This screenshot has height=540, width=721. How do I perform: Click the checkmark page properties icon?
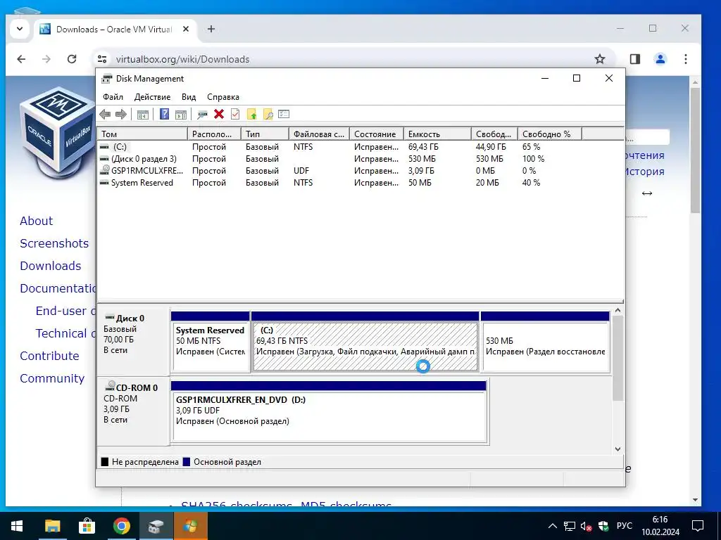[235, 115]
